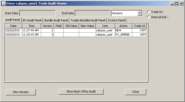Viewport: 185px width, 102px height.
Task: Maximize the Trade Audit Viewer window
Action: coord(177,3)
